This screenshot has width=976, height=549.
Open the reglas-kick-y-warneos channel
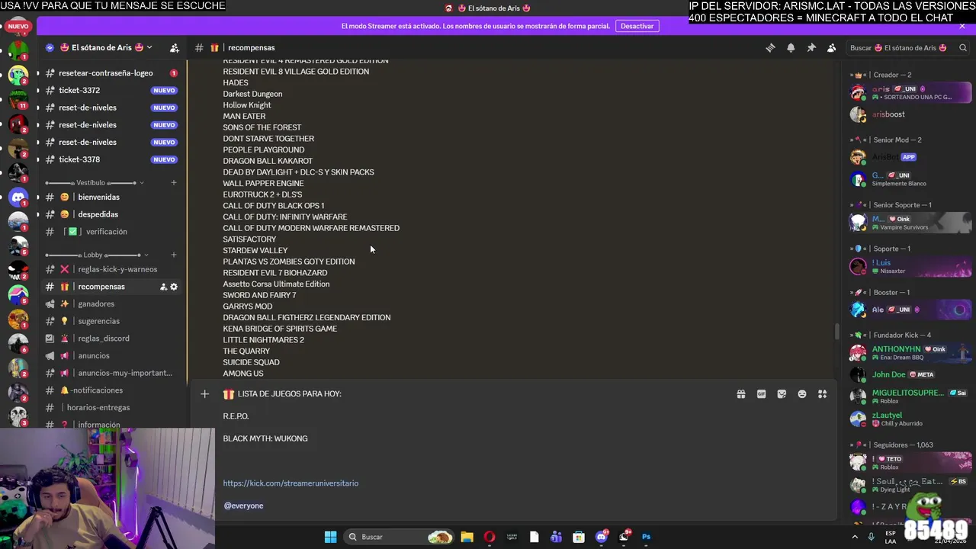pos(111,269)
